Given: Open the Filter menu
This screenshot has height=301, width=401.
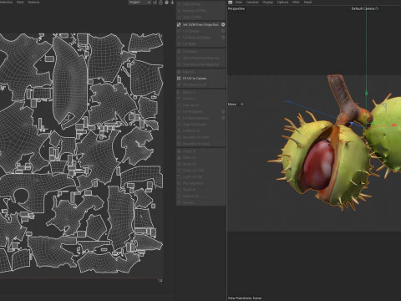Looking at the screenshot, I should [x=296, y=3].
